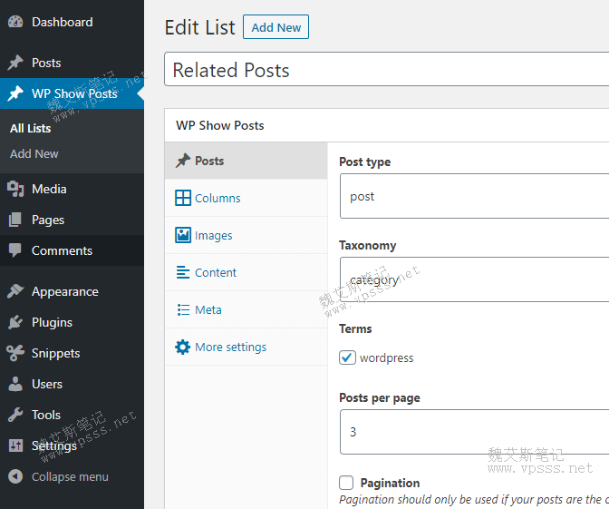Click the Media icon in sidebar

point(15,189)
